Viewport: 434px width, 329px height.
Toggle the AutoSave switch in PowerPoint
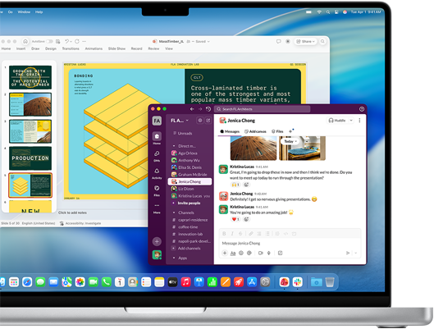tap(49, 42)
